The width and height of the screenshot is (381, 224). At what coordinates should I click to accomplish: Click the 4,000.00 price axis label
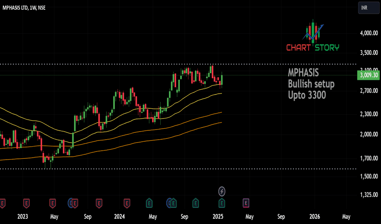pos(369,33)
